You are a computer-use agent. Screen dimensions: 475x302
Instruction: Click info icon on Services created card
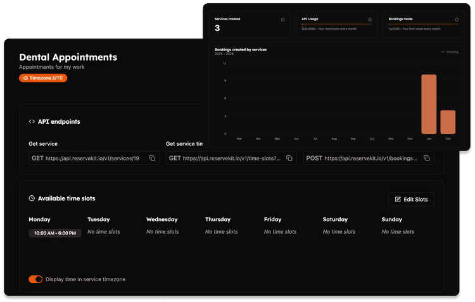click(282, 20)
